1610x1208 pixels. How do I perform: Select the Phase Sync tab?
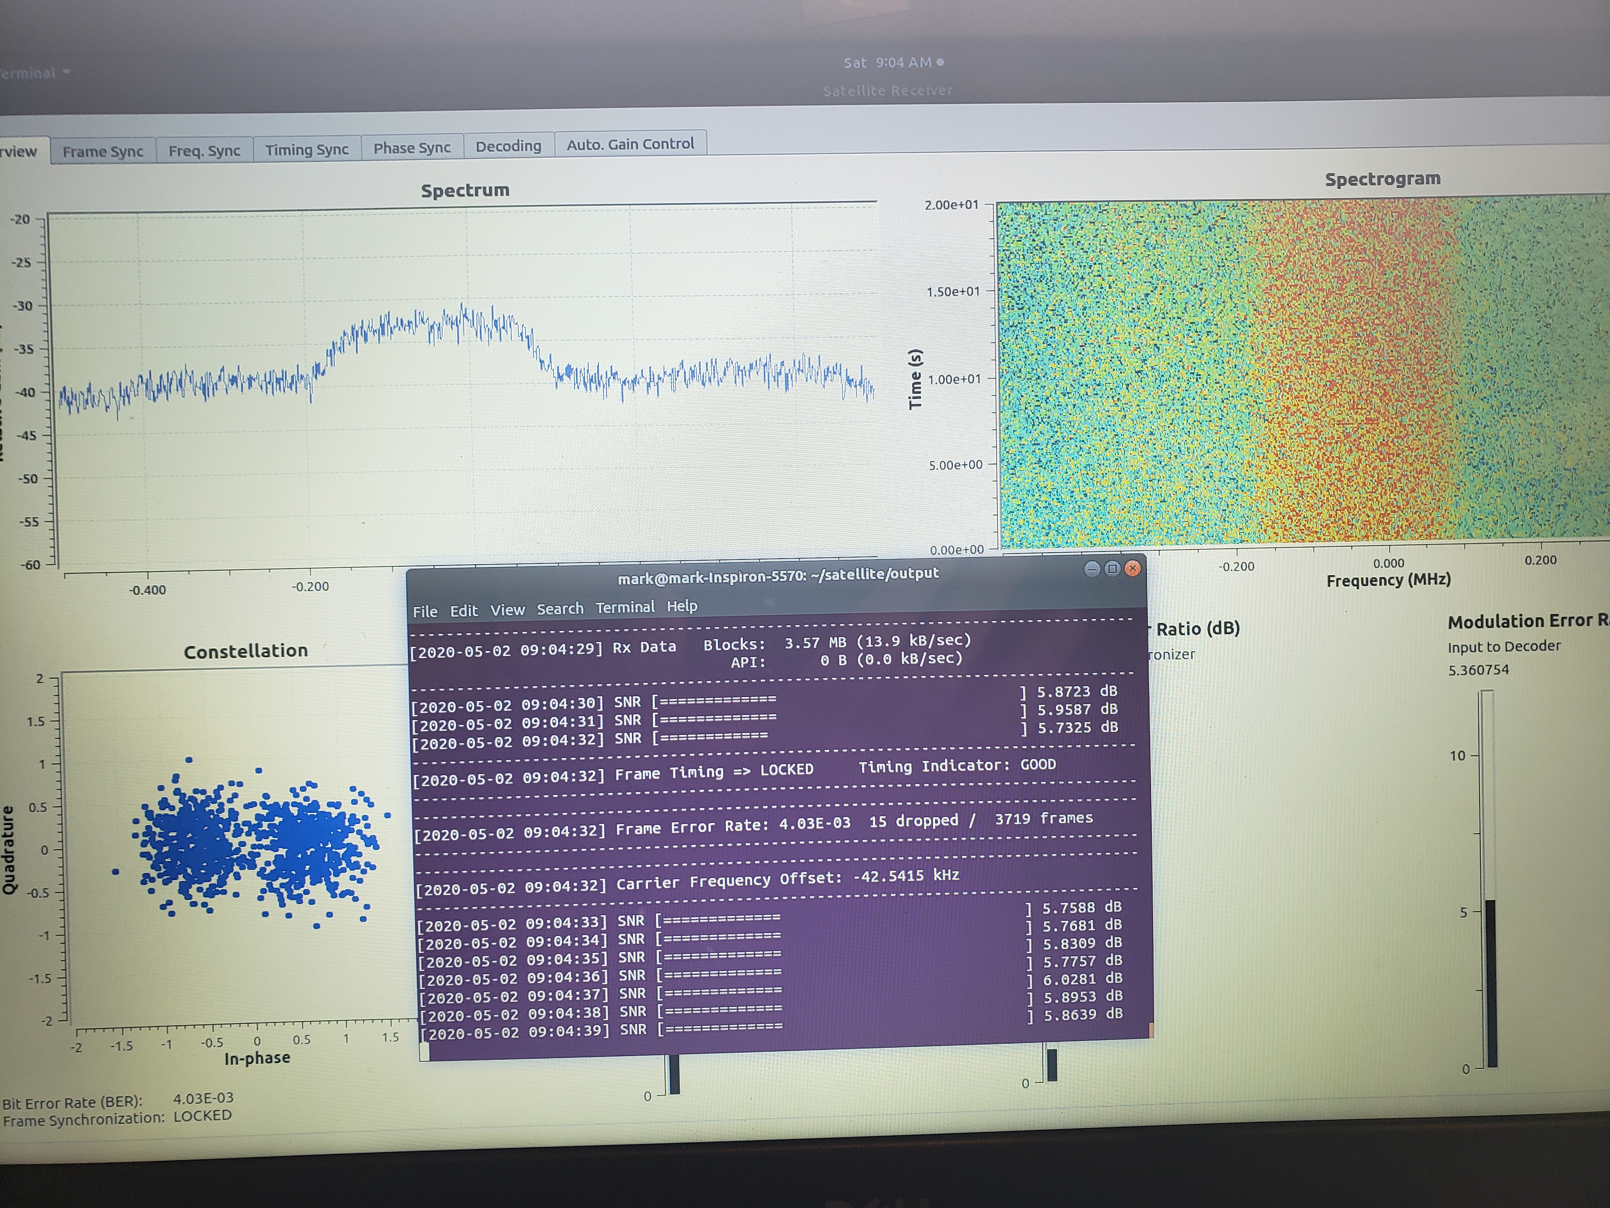[412, 148]
